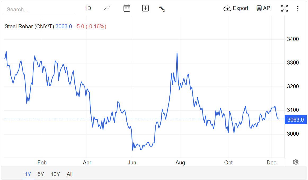
Task: Enter fullscreen chart mode
Action: pos(284,8)
